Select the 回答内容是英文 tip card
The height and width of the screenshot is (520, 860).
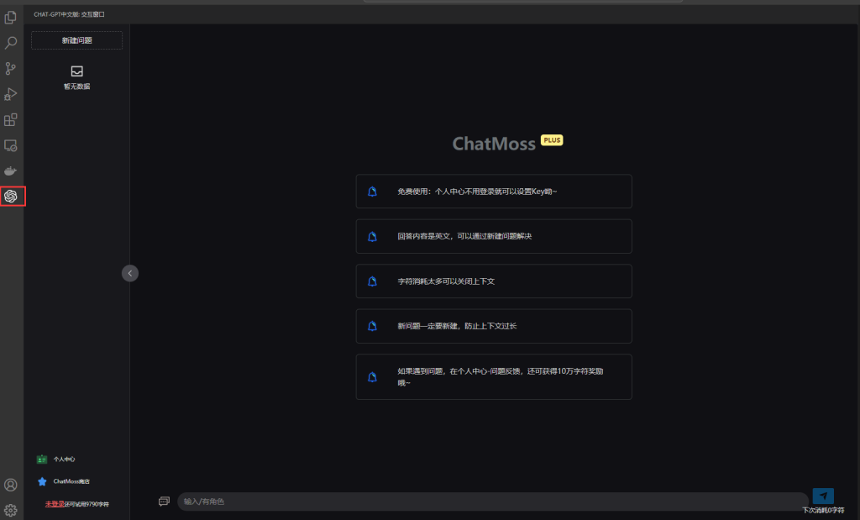(494, 236)
